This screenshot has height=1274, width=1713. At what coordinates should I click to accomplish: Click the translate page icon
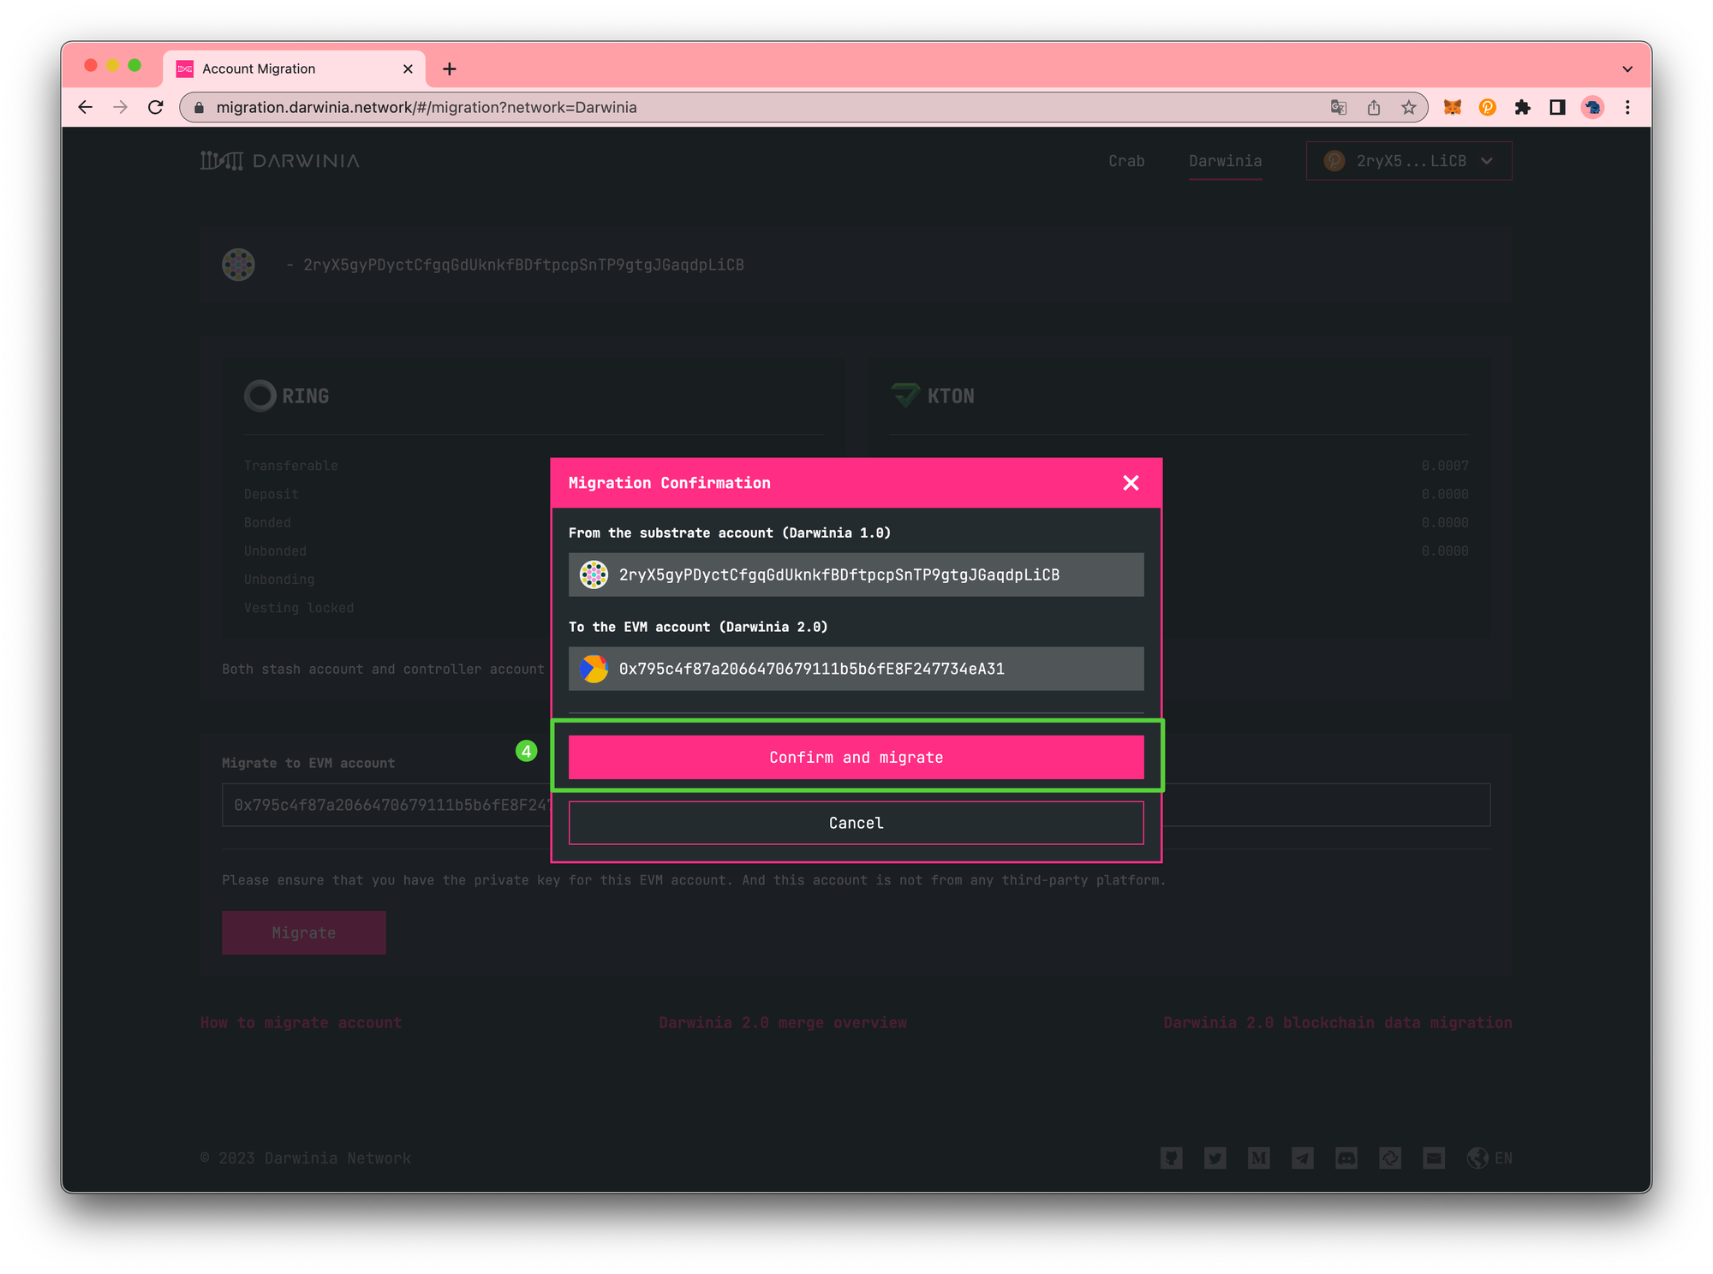tap(1339, 107)
